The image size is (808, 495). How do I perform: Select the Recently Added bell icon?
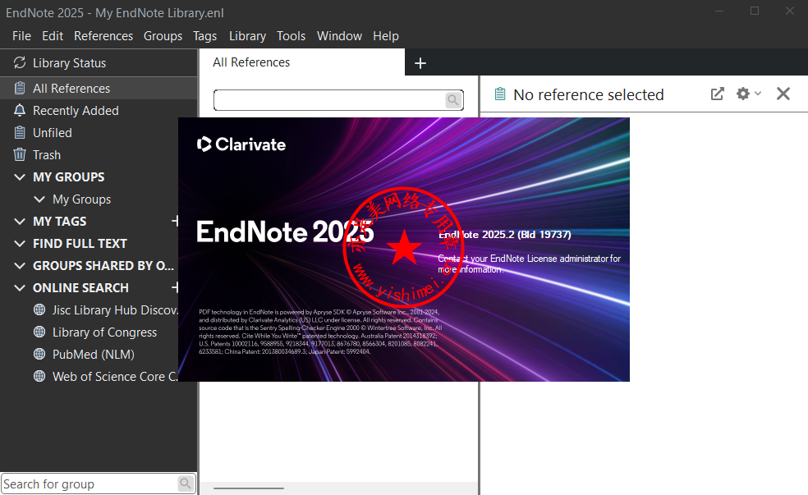click(20, 111)
